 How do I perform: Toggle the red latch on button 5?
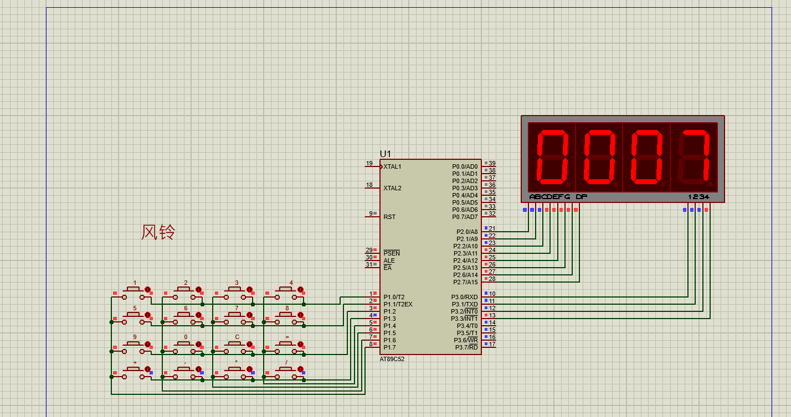[x=148, y=315]
